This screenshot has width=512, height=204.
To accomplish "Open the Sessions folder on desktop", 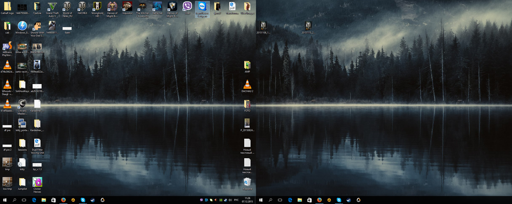I will pyautogui.click(x=22, y=143).
